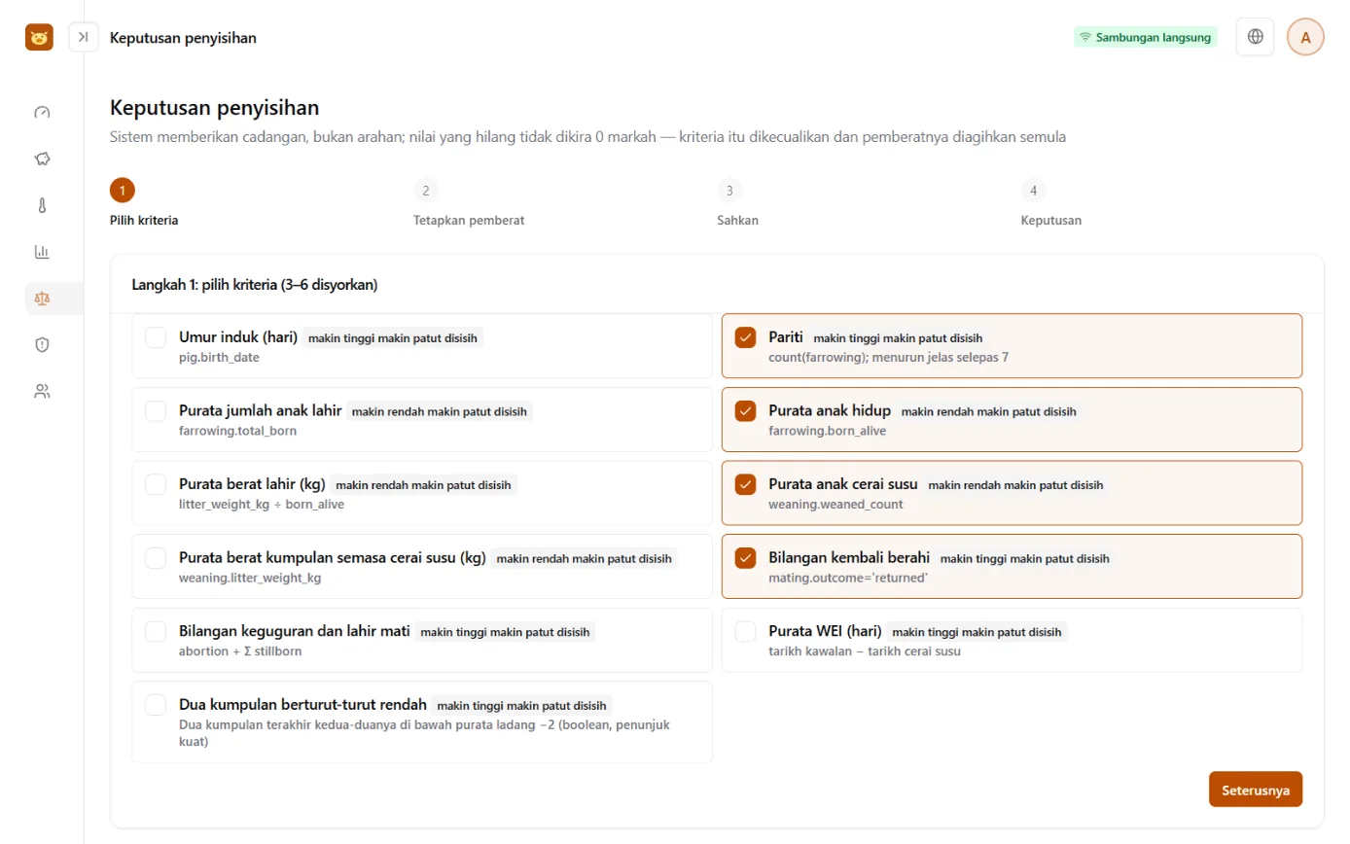The image size is (1350, 844).
Task: Check the Umur induk (hari) checkbox
Action: click(x=156, y=337)
